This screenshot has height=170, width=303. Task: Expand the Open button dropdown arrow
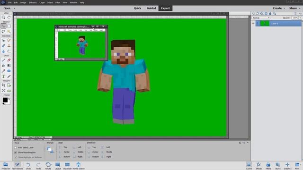pos(14,8)
